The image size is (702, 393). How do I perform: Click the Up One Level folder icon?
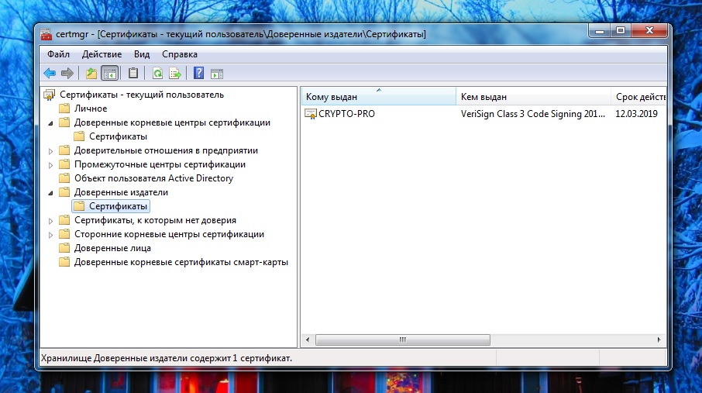coord(91,74)
